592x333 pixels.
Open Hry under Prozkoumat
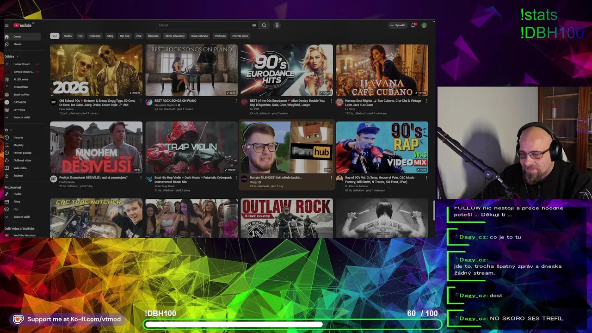[23, 209]
